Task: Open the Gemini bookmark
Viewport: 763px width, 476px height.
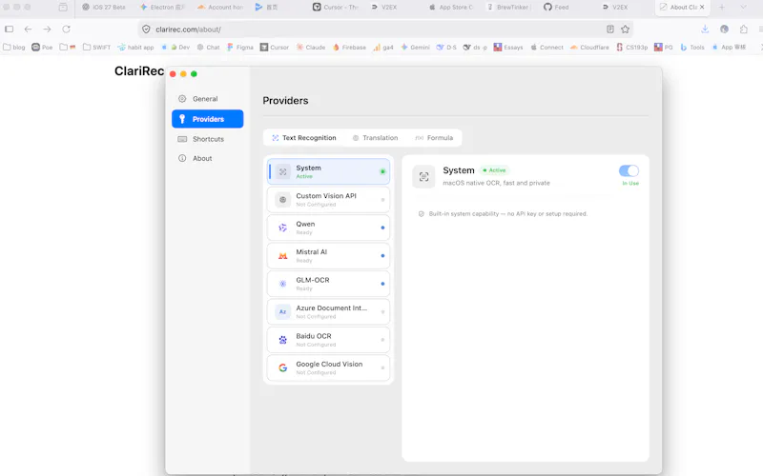Action: (415, 47)
